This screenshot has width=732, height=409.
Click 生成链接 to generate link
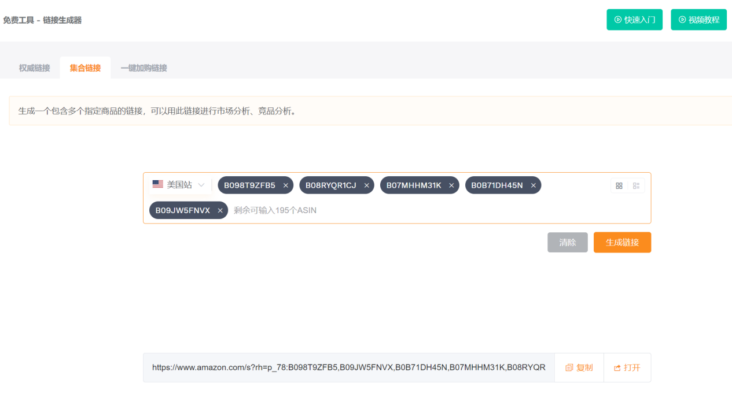coord(622,243)
